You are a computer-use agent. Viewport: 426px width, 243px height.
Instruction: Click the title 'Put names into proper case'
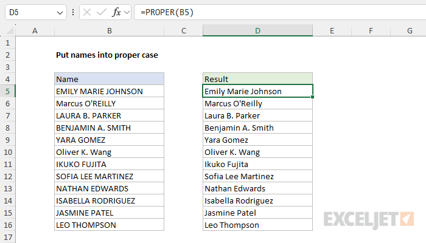(106, 55)
